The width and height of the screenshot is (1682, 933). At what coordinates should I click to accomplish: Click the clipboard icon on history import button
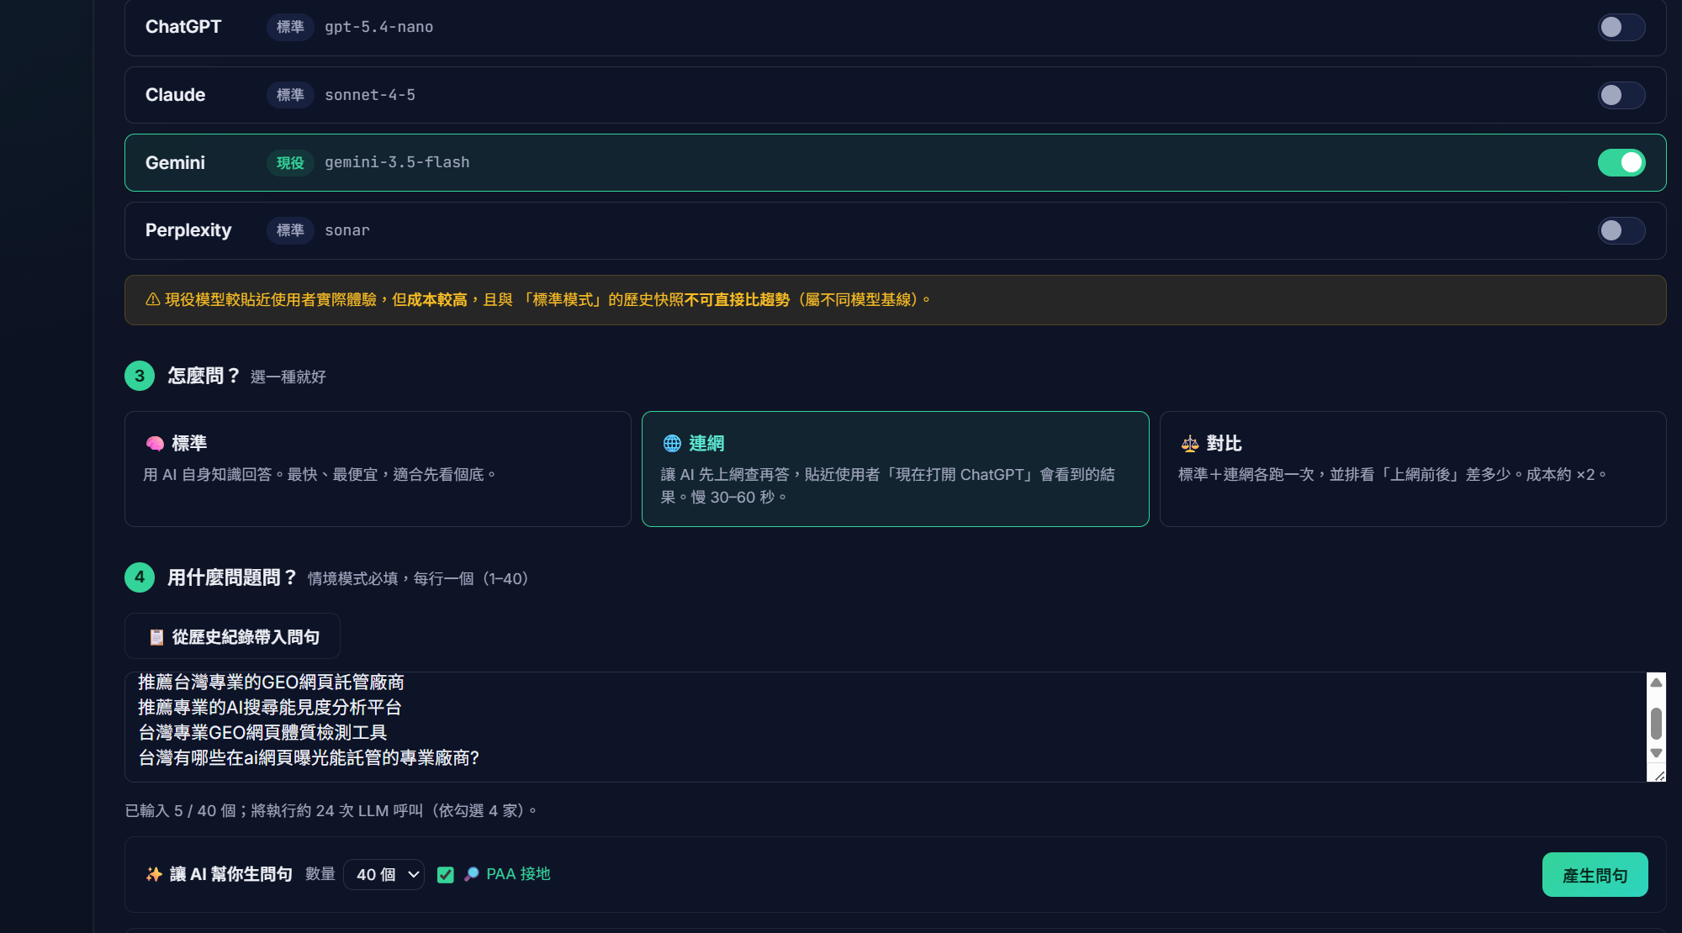[156, 637]
